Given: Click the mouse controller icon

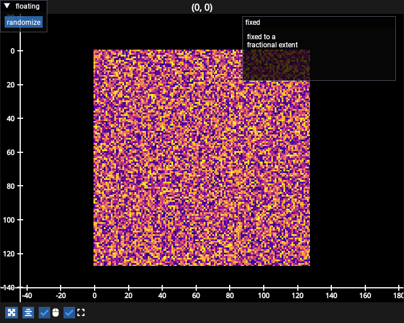Looking at the screenshot, I should tap(55, 313).
